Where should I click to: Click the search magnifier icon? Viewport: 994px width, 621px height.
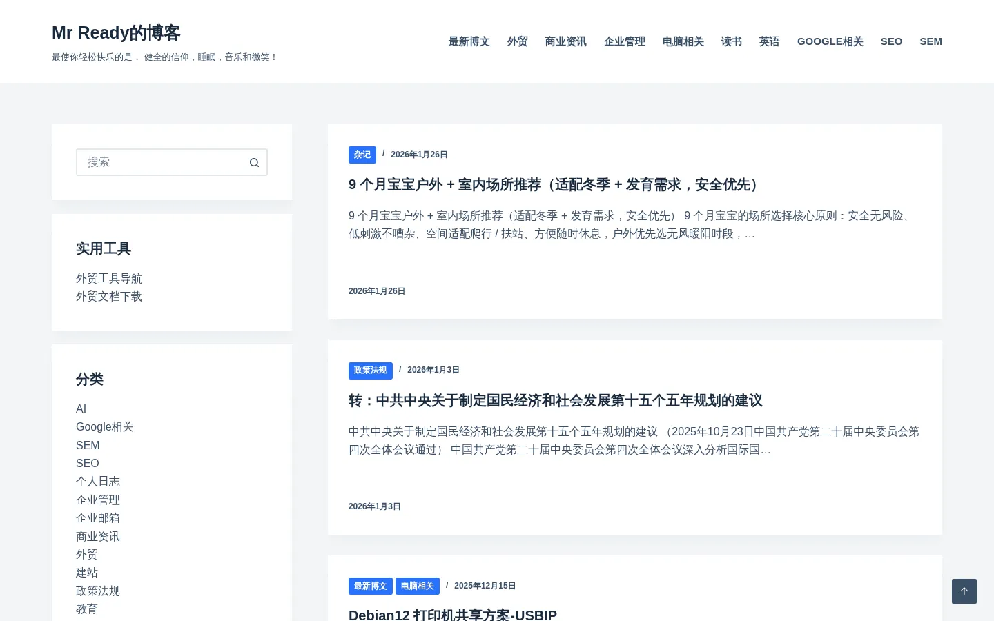click(x=254, y=162)
